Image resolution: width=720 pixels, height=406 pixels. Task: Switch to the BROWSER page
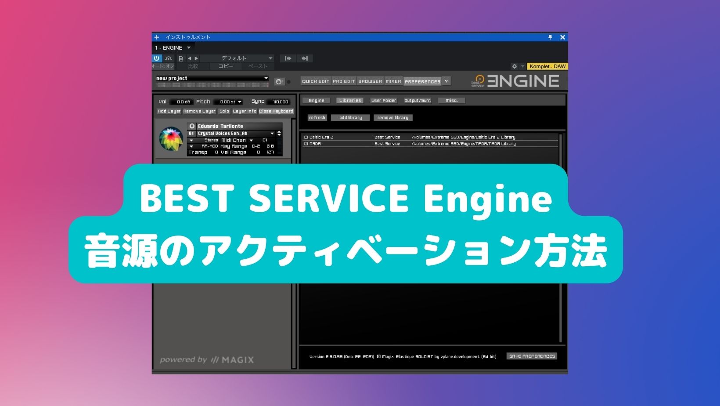370,81
